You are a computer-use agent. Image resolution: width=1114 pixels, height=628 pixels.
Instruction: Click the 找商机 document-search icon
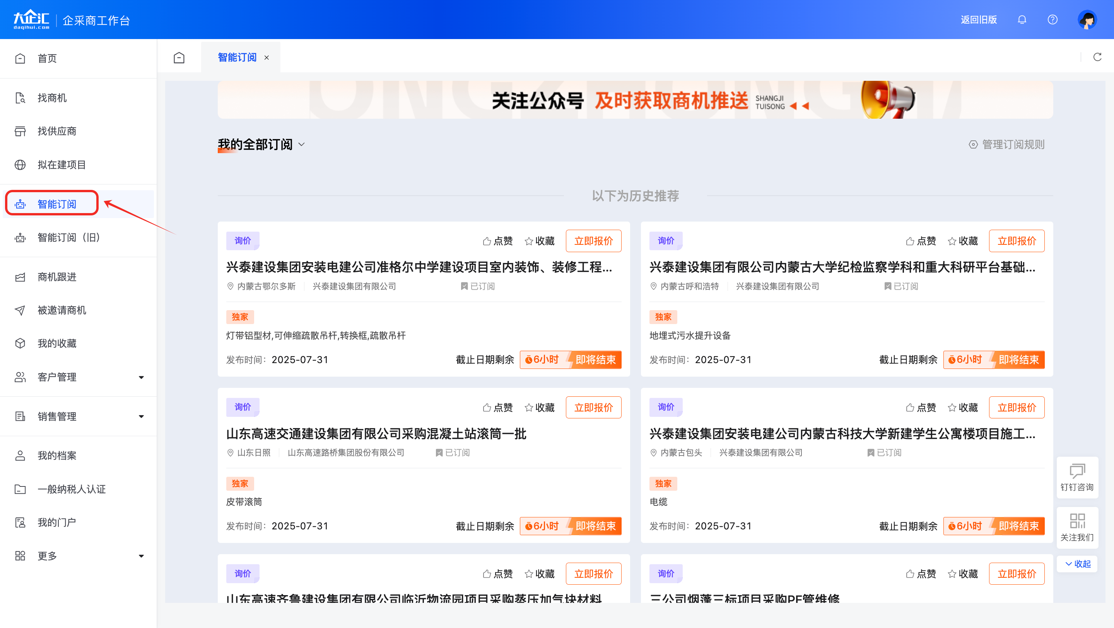(20, 98)
